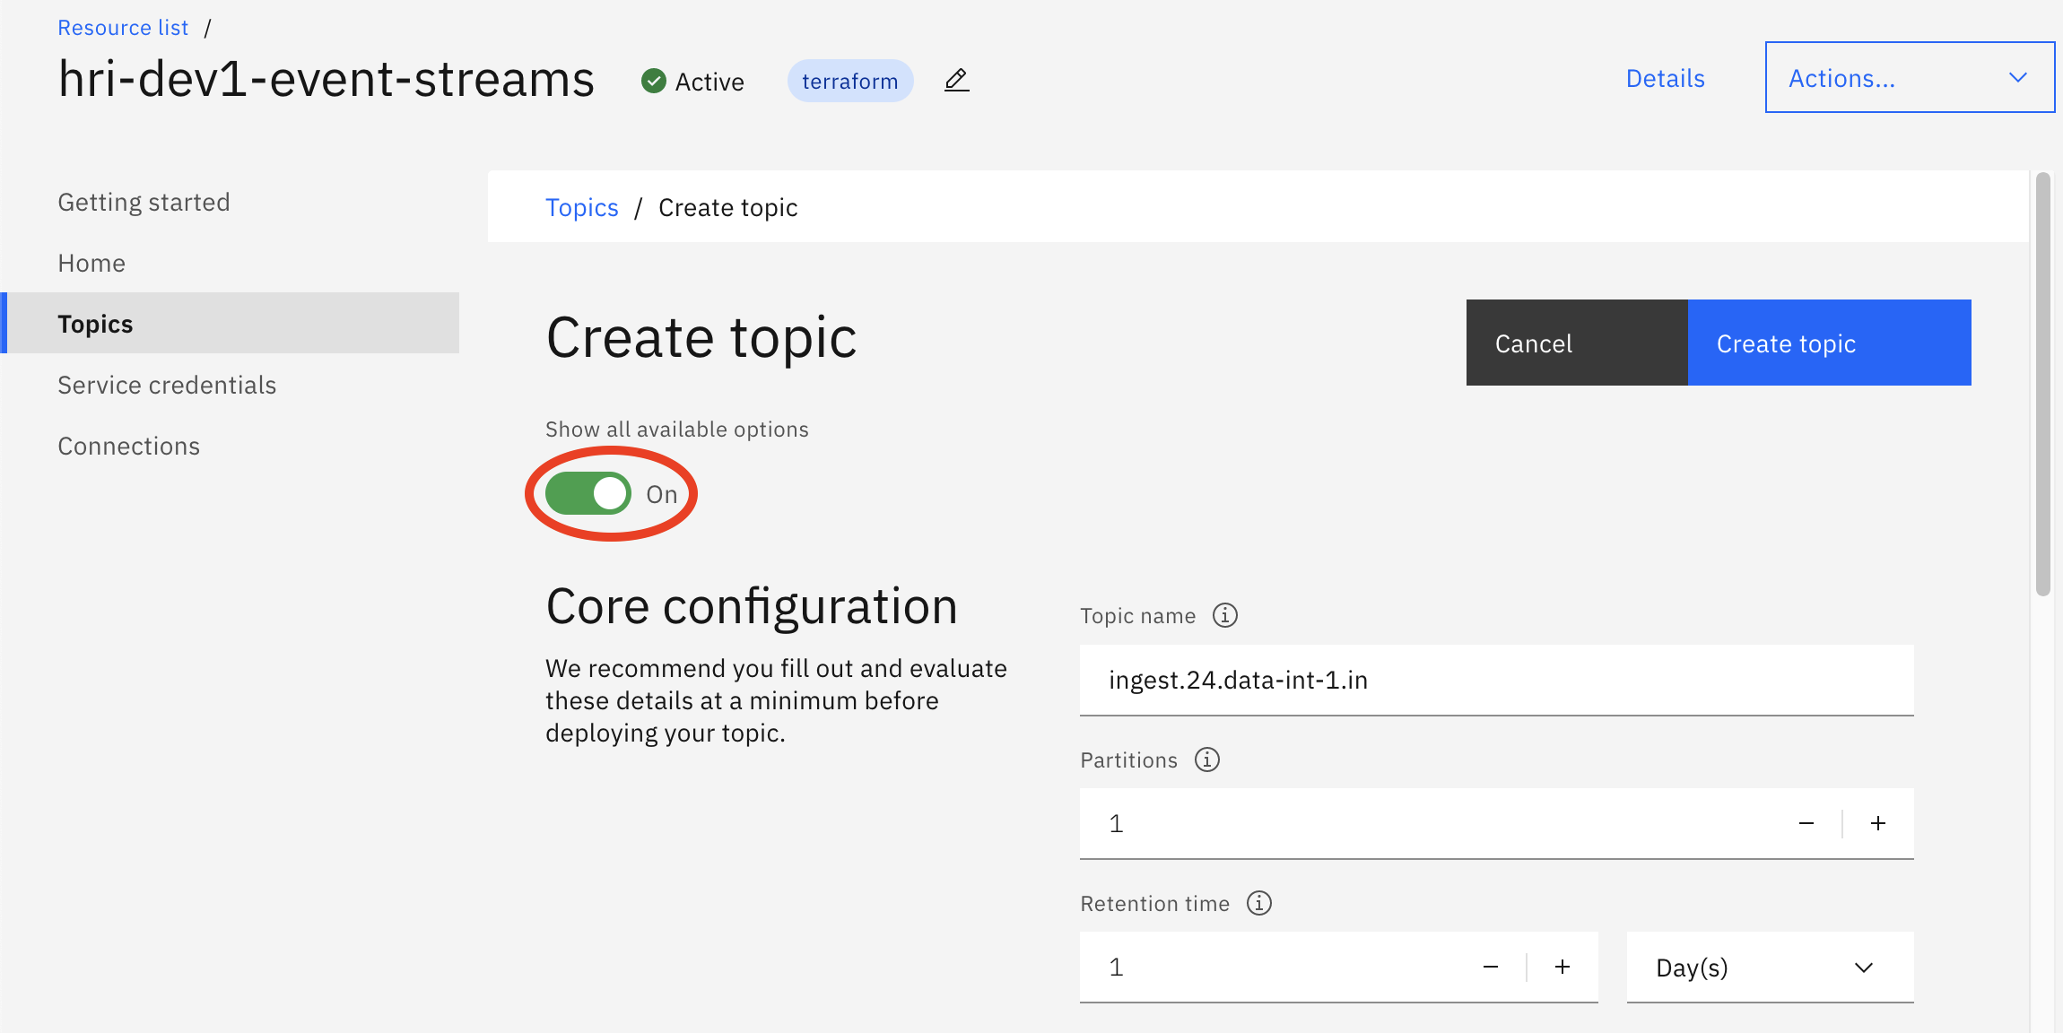Viewport: 2063px width, 1033px height.
Task: Open Service credentials in the sidebar
Action: tap(167, 385)
